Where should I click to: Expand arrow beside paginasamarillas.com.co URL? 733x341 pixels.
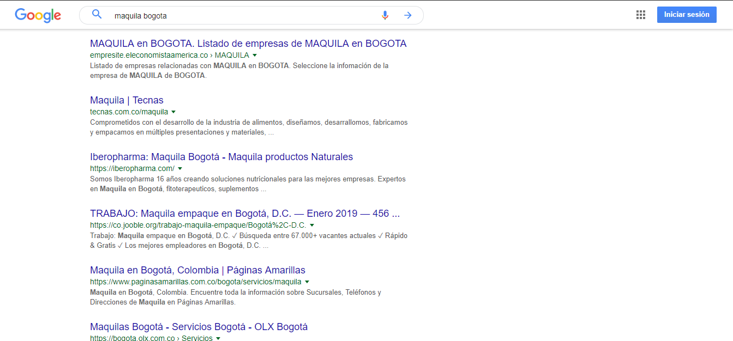click(307, 282)
